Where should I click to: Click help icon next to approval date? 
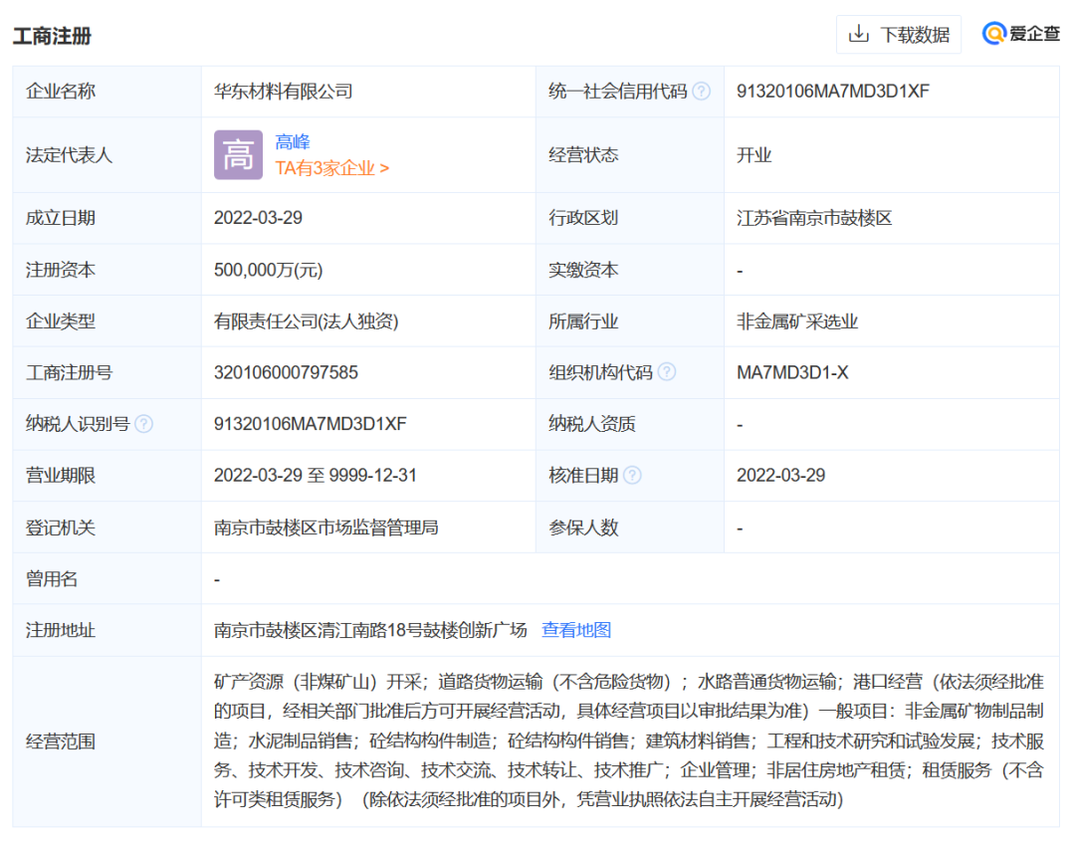pos(632,476)
